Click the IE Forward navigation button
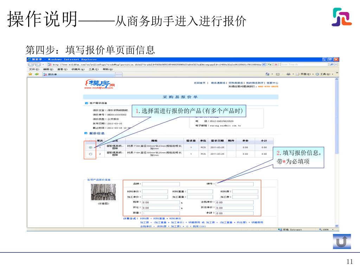The image size is (360, 270). click(x=37, y=65)
